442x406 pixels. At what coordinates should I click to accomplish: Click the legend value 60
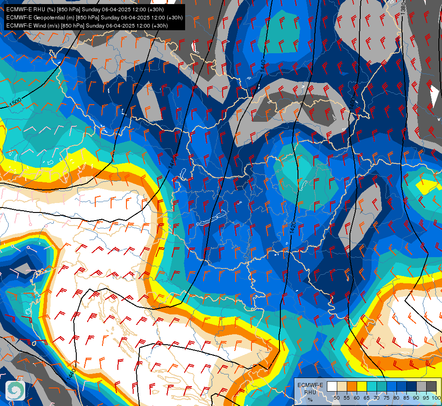[357, 398]
